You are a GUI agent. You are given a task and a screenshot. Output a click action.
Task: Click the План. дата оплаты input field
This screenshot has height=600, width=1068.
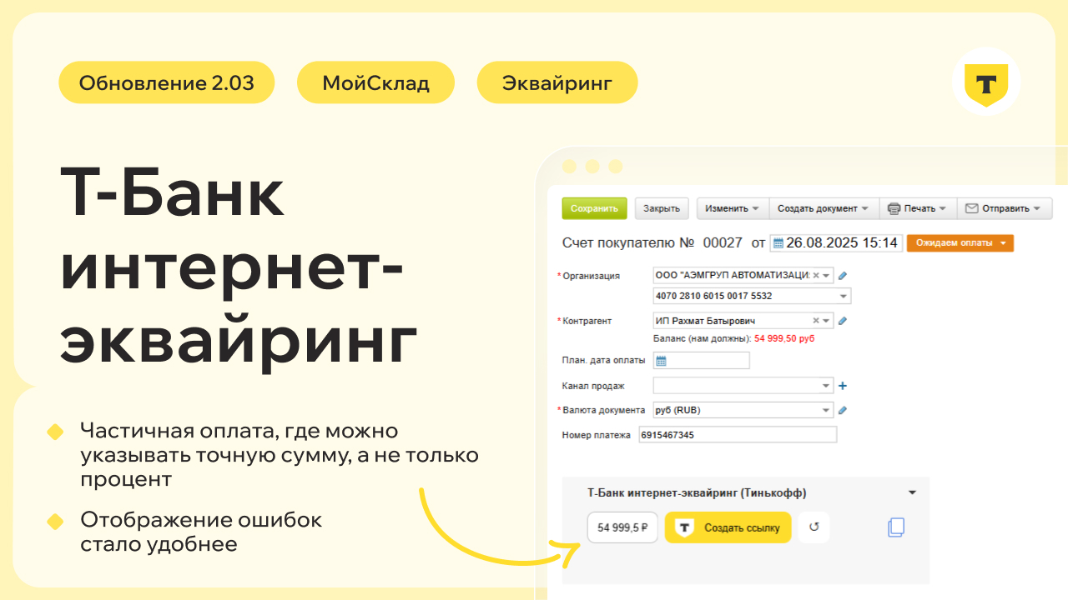pyautogui.click(x=702, y=361)
